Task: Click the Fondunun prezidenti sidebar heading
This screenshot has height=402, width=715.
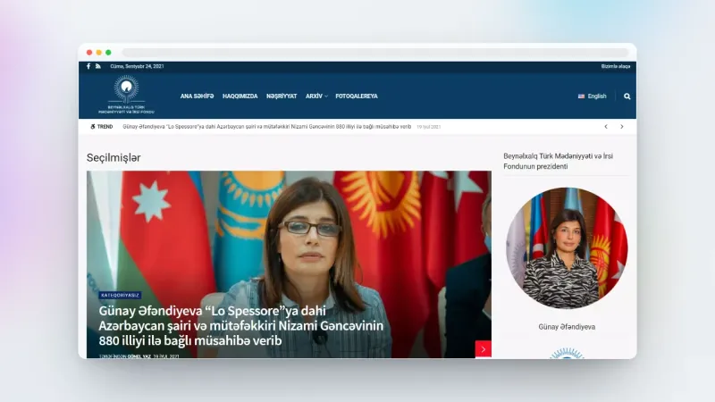Action: point(558,162)
